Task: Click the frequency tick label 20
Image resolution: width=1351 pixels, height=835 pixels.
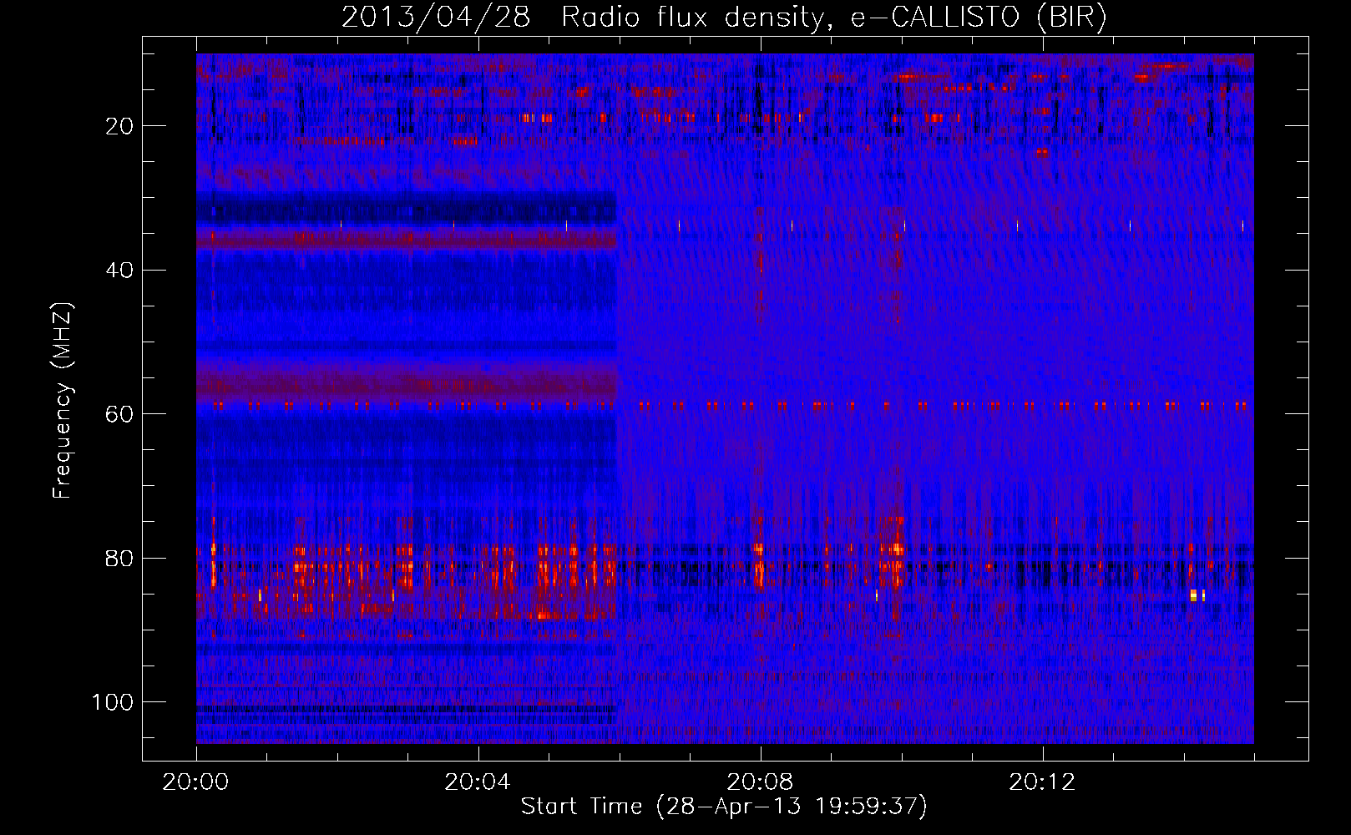Action: pyautogui.click(x=120, y=126)
